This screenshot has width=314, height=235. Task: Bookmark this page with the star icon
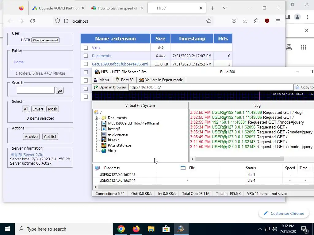[x=209, y=21]
